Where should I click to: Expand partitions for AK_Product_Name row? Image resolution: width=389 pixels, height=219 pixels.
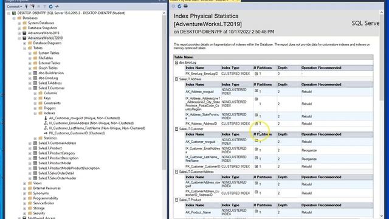click(256, 211)
